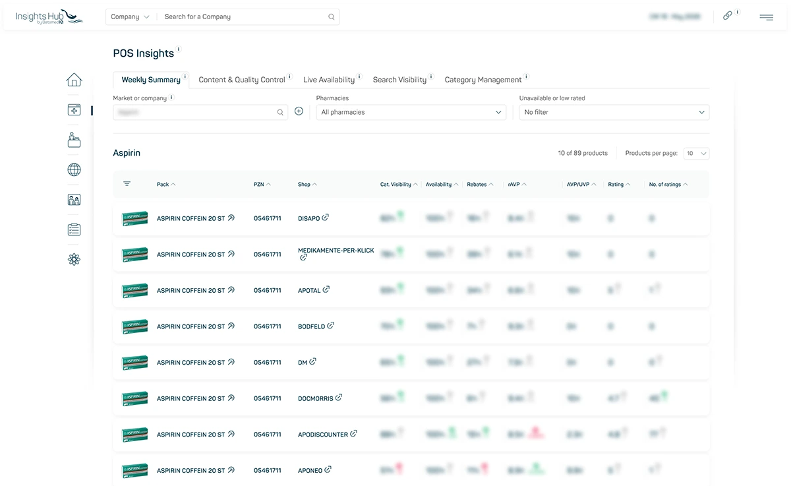791x486 pixels.
Task: Open external link icon next to BODFELD
Action: click(x=331, y=326)
